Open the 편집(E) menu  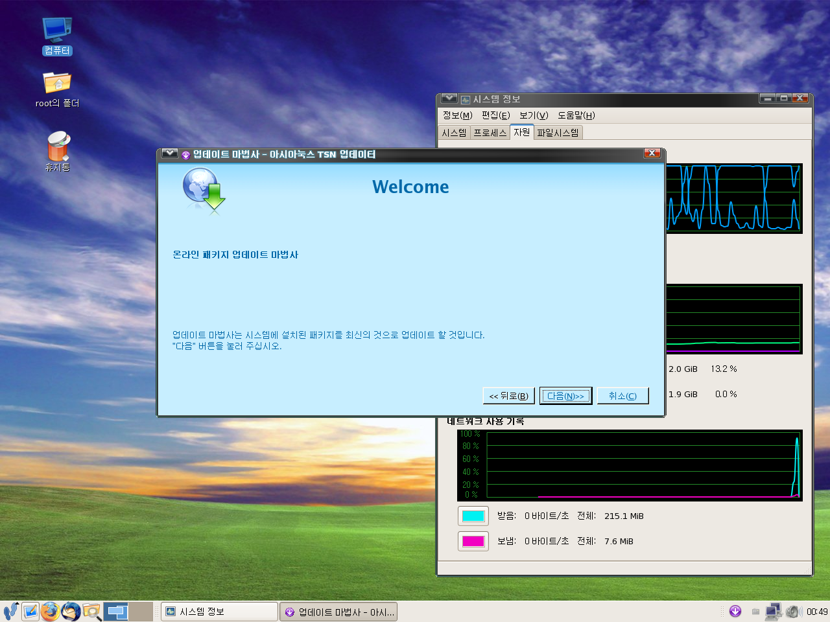(495, 115)
